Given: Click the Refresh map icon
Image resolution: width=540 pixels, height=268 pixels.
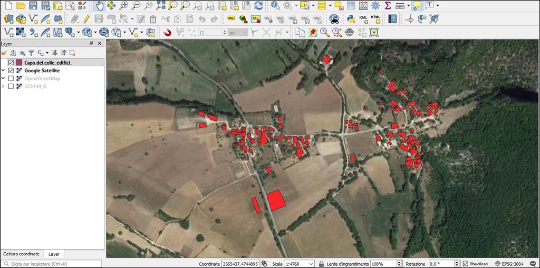Looking at the screenshot, I should (x=258, y=5).
